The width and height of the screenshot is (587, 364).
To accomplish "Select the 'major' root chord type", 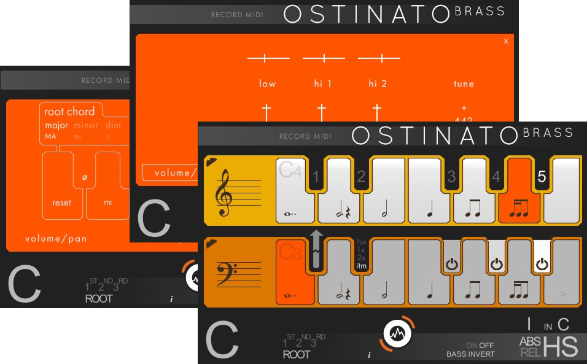I will (x=56, y=125).
